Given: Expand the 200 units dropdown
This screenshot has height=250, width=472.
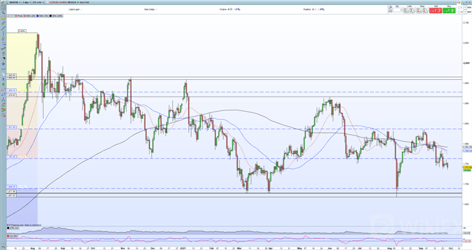Looking at the screenshot, I should pyautogui.click(x=38, y=2).
